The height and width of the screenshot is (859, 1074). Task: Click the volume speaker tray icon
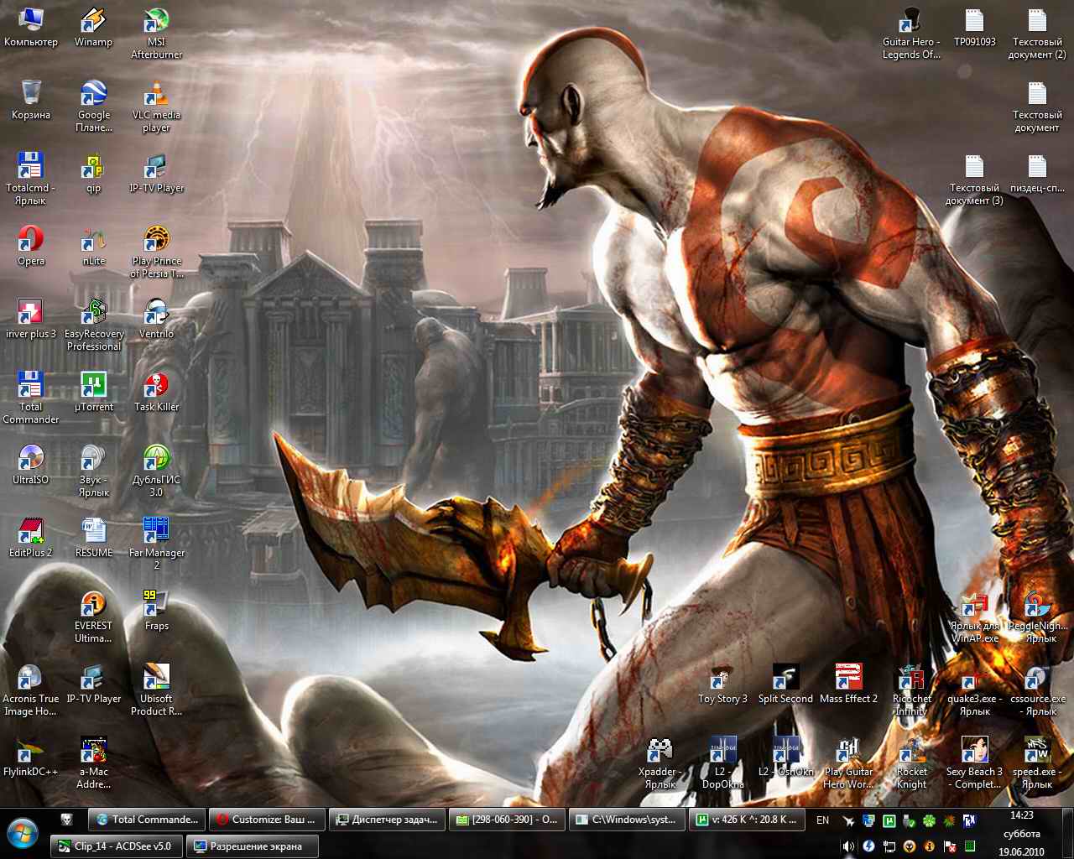[848, 846]
